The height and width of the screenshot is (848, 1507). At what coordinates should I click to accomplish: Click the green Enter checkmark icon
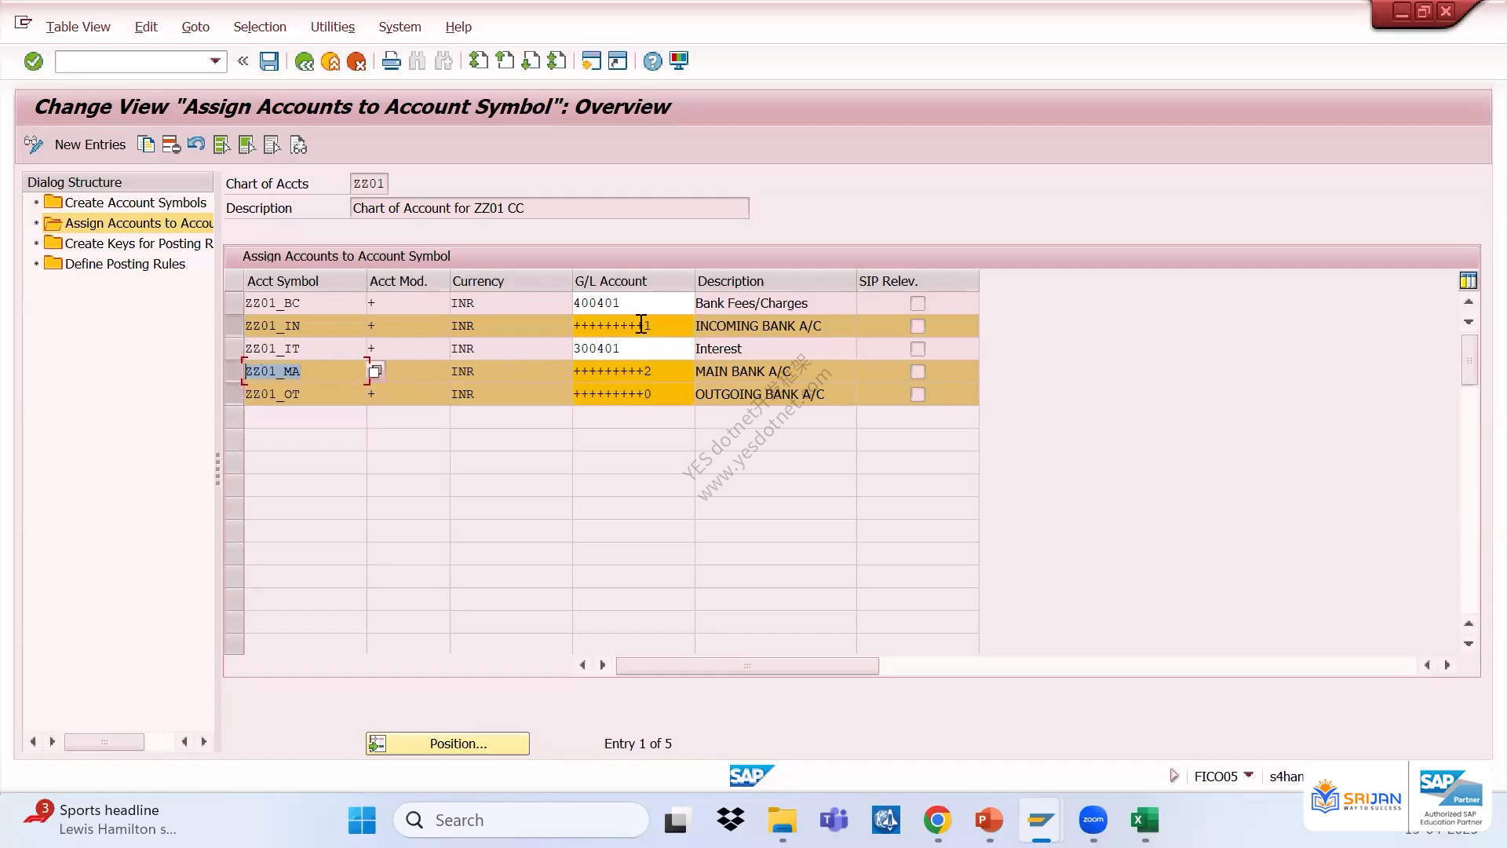pos(33,61)
